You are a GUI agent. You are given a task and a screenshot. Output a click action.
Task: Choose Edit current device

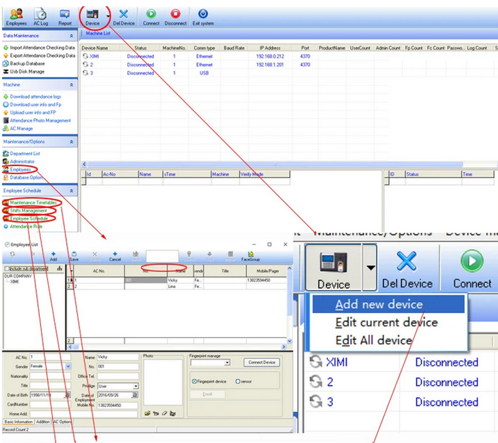pos(388,322)
